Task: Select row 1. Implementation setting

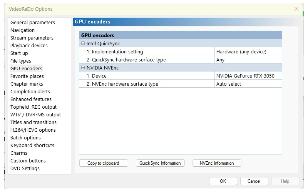Action: [147, 51]
